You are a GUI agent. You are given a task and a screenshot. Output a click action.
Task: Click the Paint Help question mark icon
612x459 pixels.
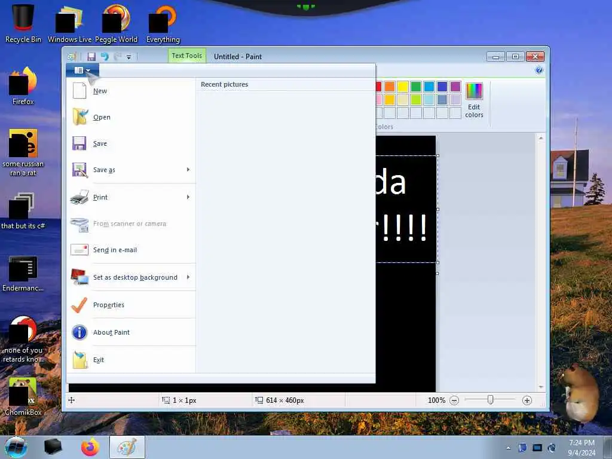539,71
